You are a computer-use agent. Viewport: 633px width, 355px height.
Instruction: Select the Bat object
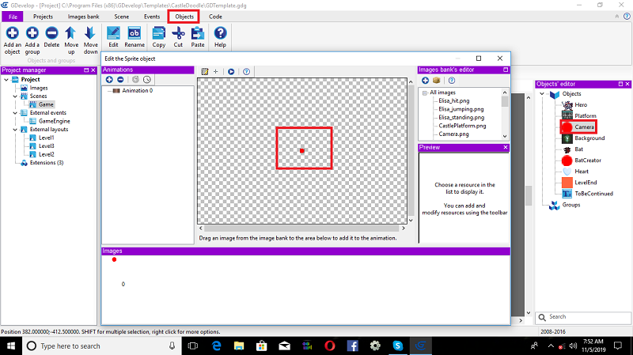click(578, 149)
